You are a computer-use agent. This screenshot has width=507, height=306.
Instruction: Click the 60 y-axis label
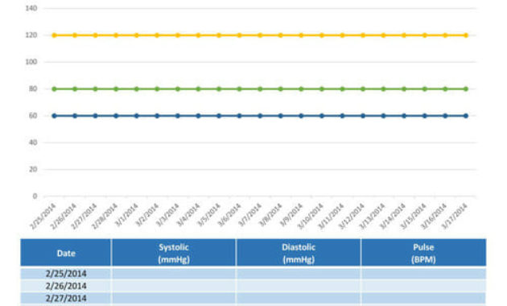tap(33, 116)
